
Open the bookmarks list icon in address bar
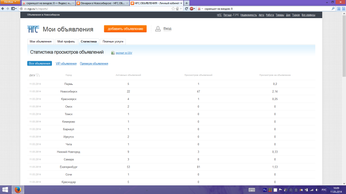pos(177,9)
